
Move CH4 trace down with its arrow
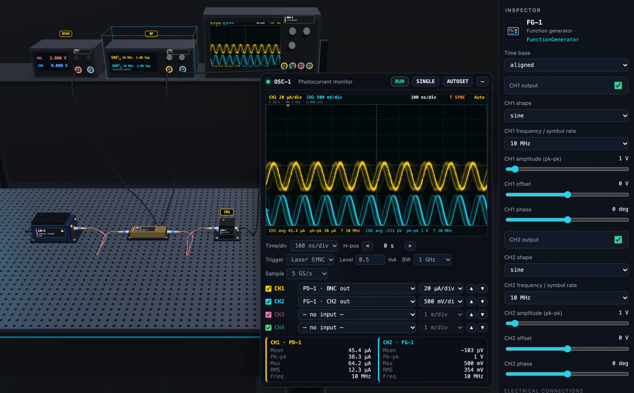click(x=482, y=327)
